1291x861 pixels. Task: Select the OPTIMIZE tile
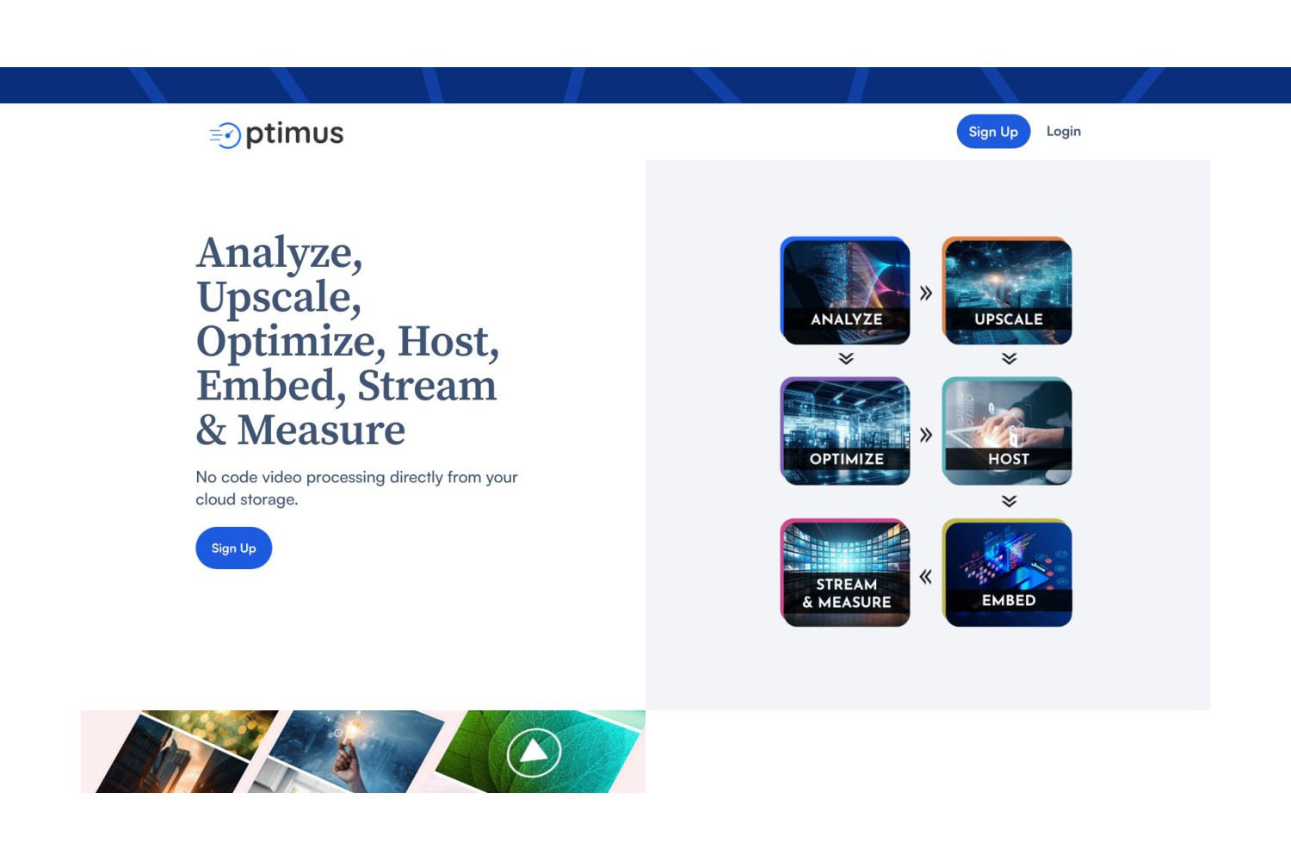[x=845, y=431]
